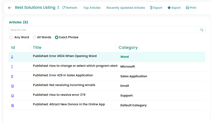Open article Id 11 link
The width and height of the screenshot is (211, 123).
tap(12, 76)
